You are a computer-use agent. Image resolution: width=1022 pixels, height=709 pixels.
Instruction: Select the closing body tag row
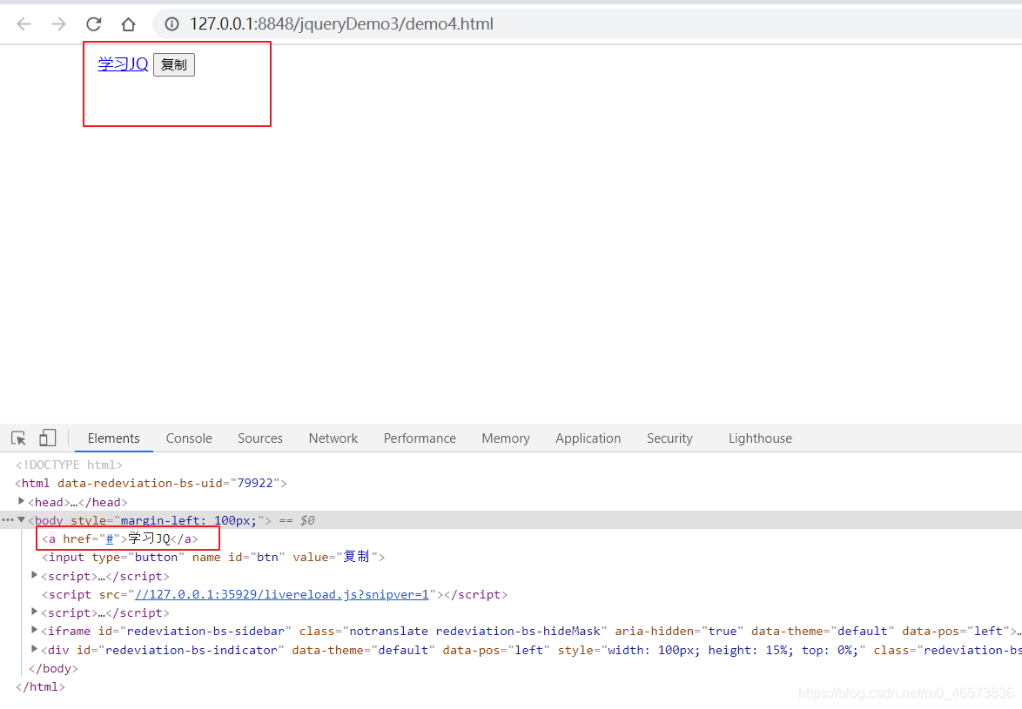coord(53,669)
